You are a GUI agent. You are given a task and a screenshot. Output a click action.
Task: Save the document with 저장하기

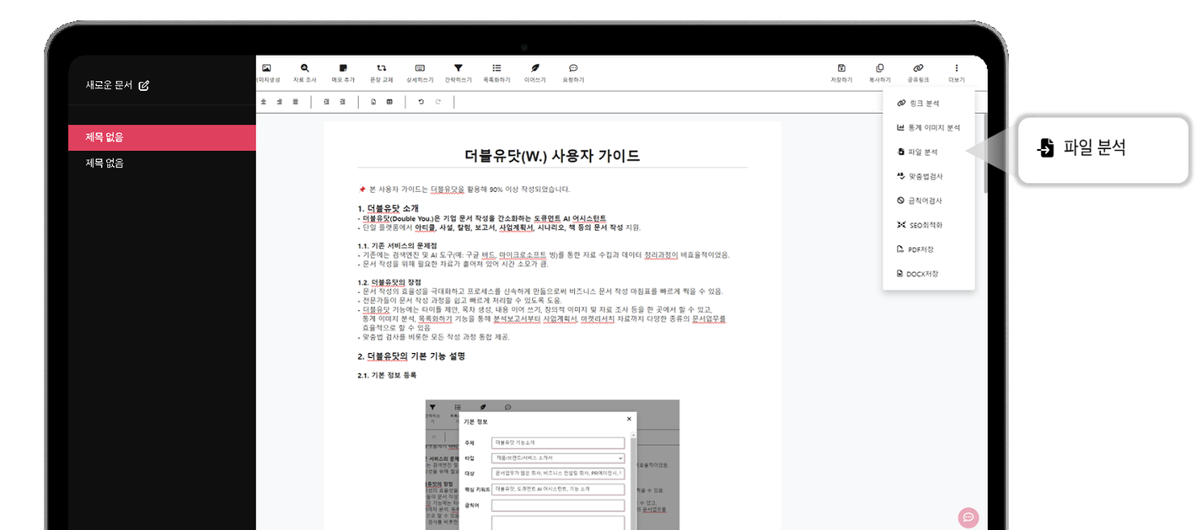(x=841, y=72)
